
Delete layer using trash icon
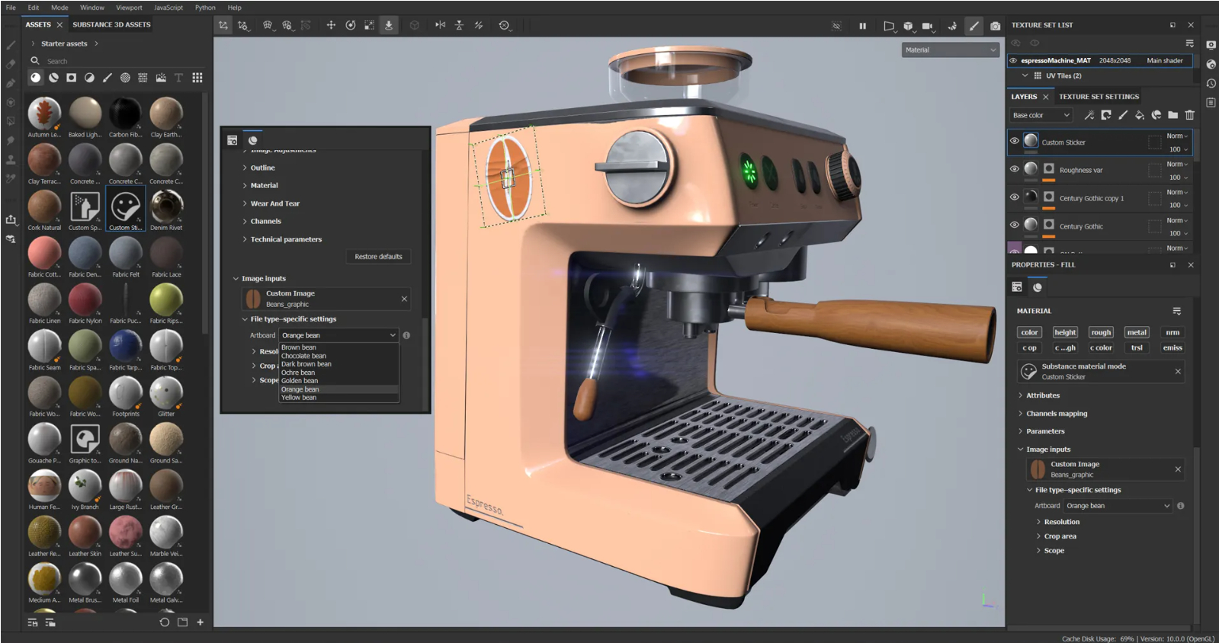tap(1190, 115)
